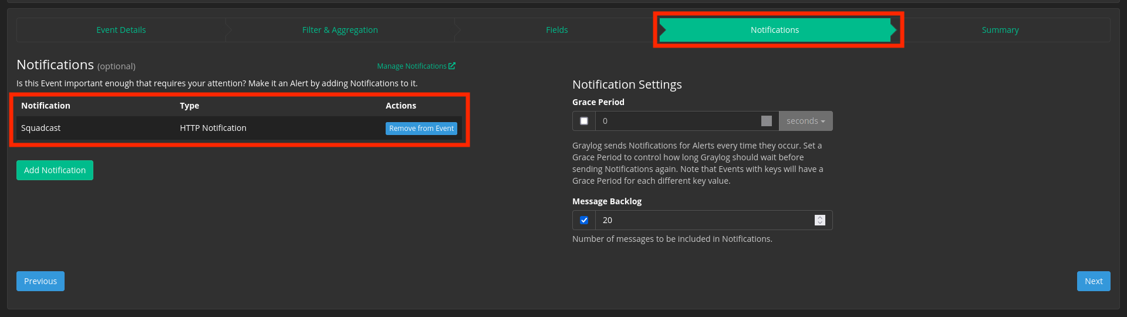
Task: Increase Message Backlog with the up arrow
Action: (820, 217)
